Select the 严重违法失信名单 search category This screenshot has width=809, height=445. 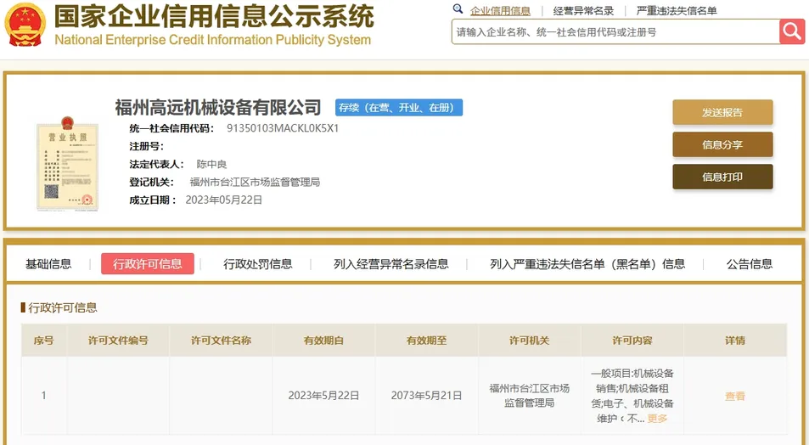tap(677, 11)
